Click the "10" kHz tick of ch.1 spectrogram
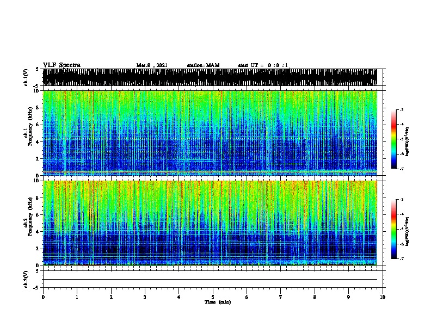The width and height of the screenshot is (431, 333). (x=37, y=91)
